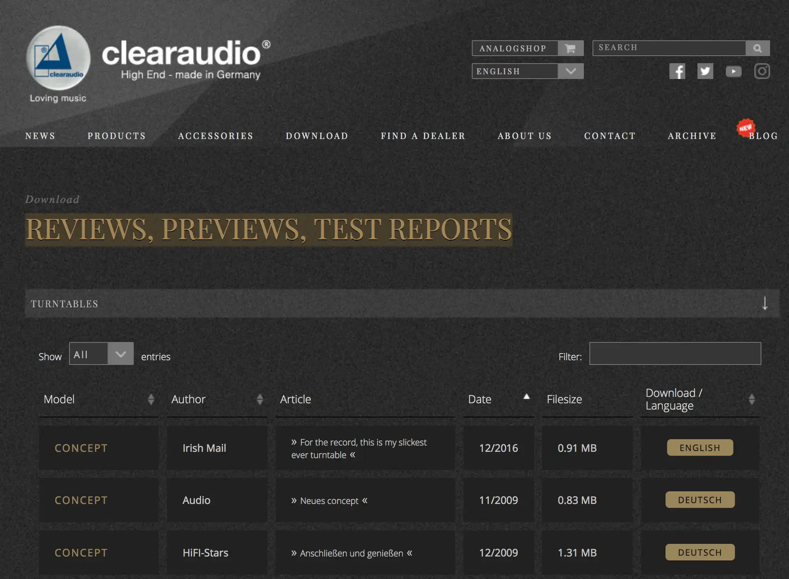The width and height of the screenshot is (789, 579).
Task: Expand the English language dropdown
Action: [x=570, y=71]
